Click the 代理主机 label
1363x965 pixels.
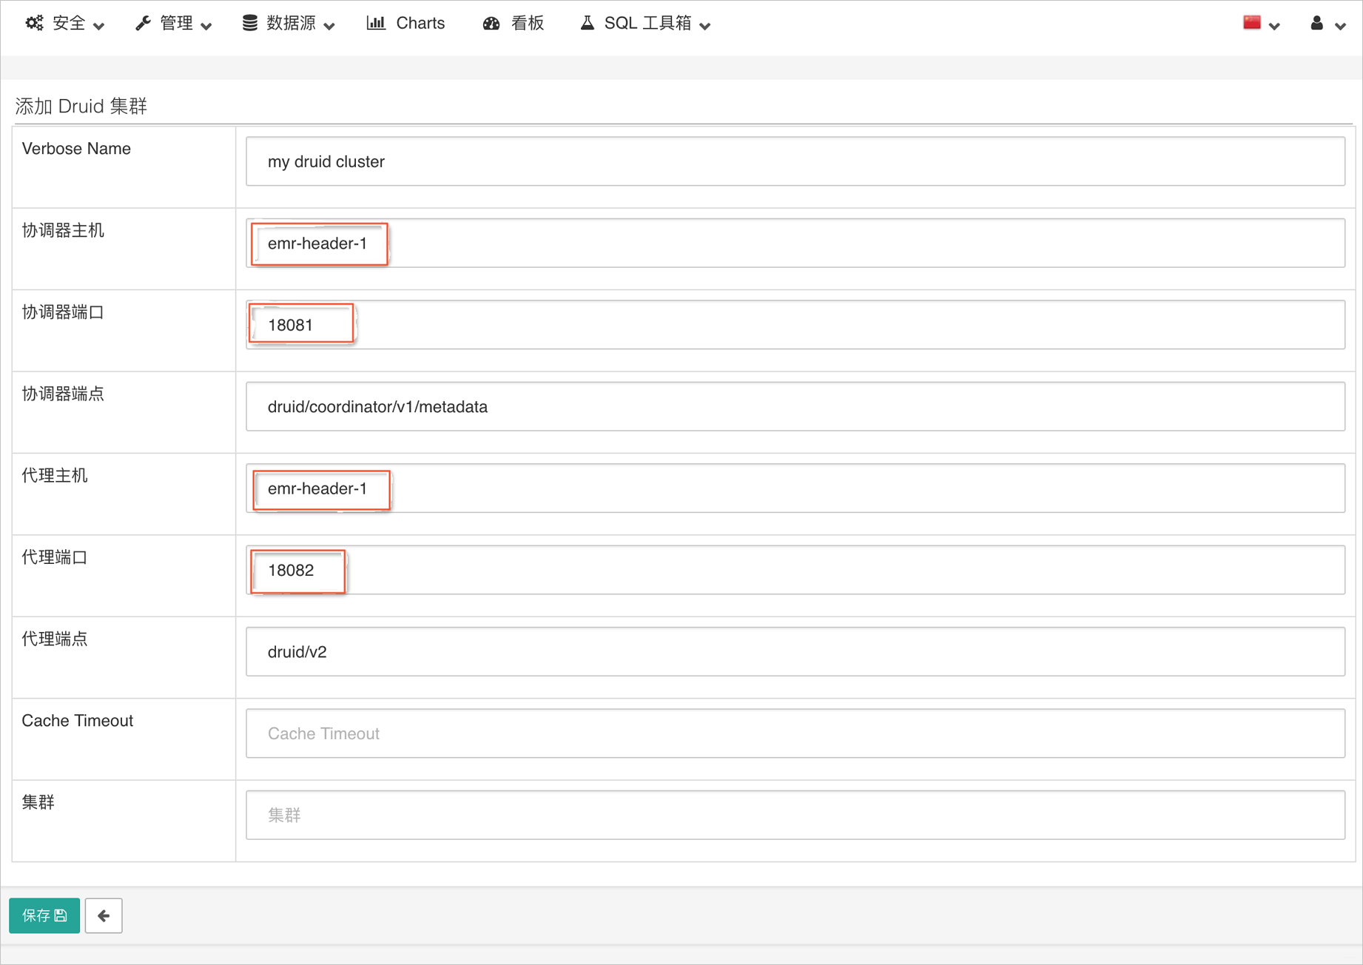pyautogui.click(x=55, y=476)
